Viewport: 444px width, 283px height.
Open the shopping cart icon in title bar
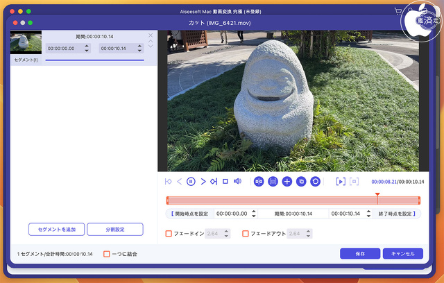[x=398, y=11]
